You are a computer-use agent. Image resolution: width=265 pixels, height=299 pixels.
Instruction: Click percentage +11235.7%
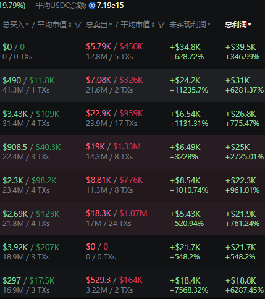point(189,90)
